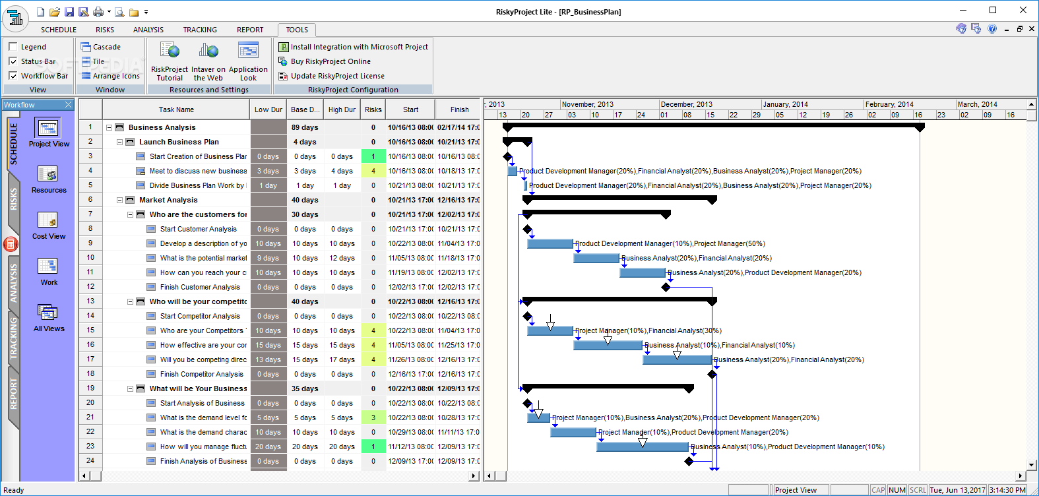Open the Print dropdown arrow

[108, 12]
